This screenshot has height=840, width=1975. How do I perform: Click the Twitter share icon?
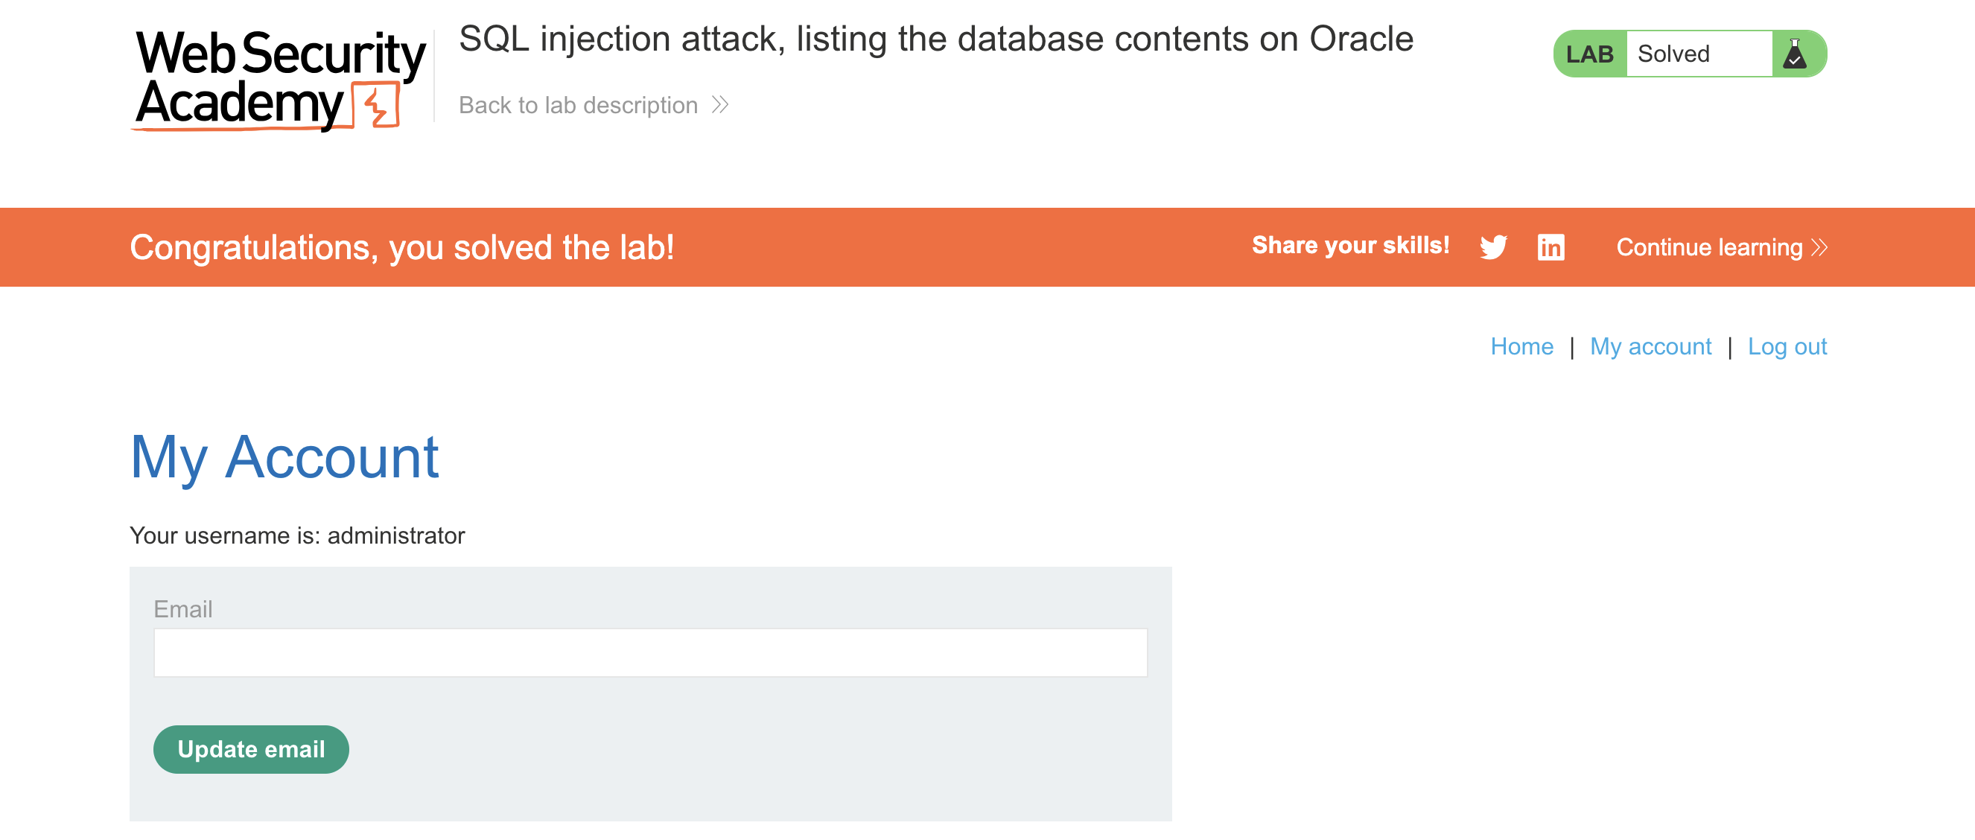point(1492,247)
